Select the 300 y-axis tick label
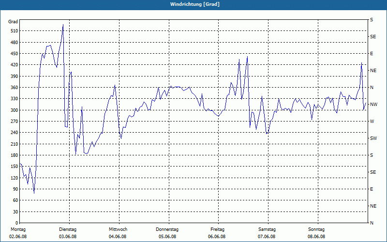This screenshot has height=242, width=387. (14, 110)
